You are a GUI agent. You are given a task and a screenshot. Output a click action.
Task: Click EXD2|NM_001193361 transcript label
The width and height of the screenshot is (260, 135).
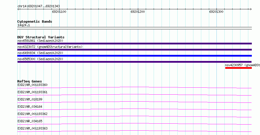pyautogui.click(x=32, y=92)
